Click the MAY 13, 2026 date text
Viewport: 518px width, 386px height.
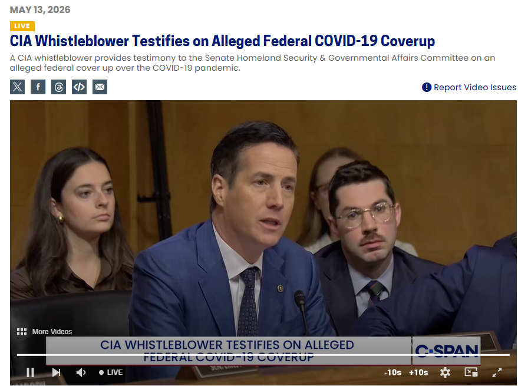click(40, 9)
